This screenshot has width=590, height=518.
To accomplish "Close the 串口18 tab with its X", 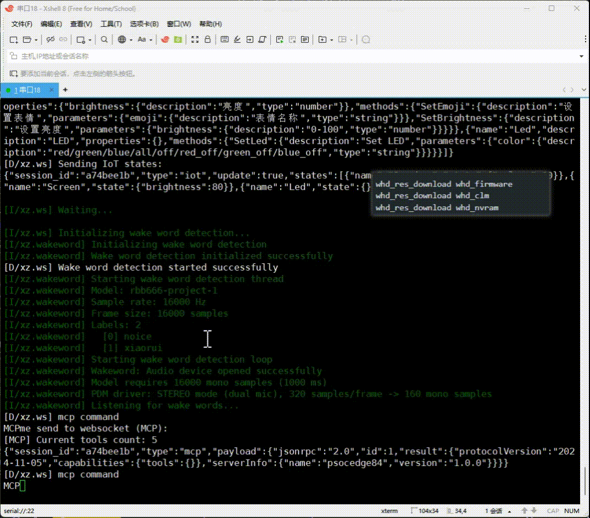I will tap(52, 90).
